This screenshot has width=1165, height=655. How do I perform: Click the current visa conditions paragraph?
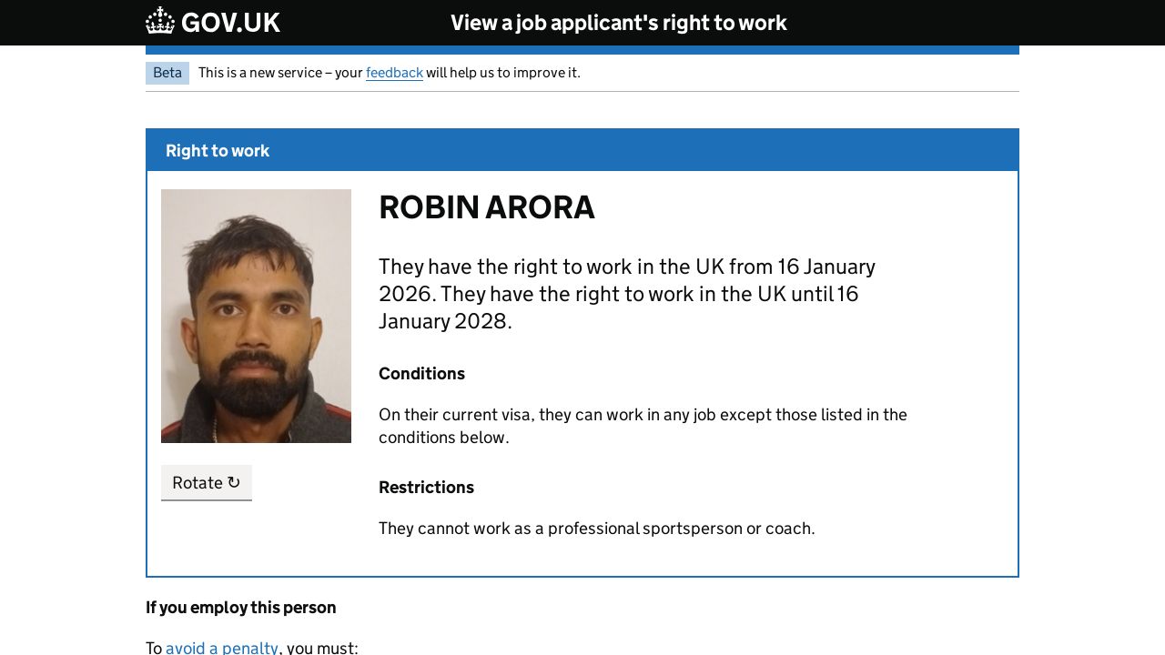(643, 426)
